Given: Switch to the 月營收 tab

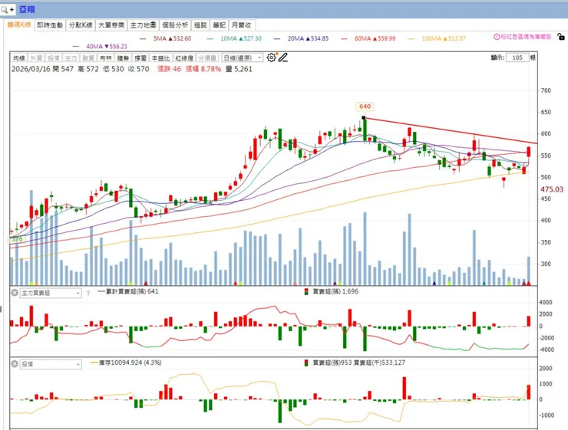Looking at the screenshot, I should [241, 25].
